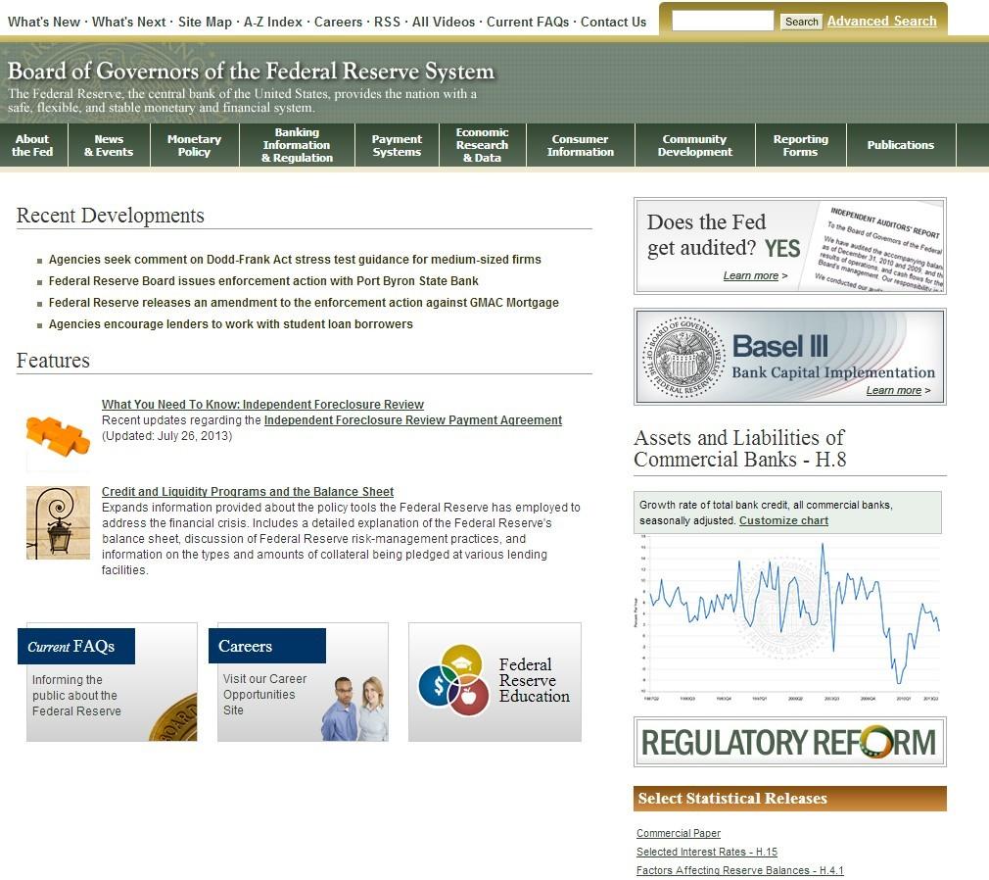The width and height of the screenshot is (989, 880).
Task: Open Selected Interest Rates - H.15
Action: (x=707, y=852)
